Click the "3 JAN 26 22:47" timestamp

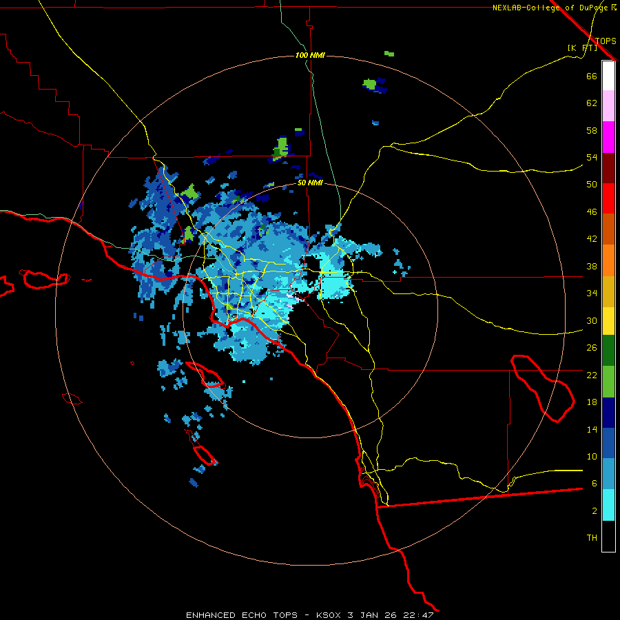391,615
